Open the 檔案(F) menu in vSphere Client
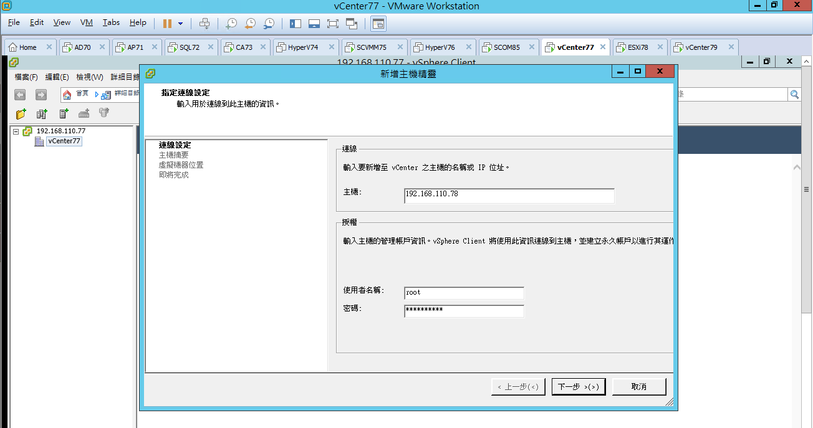This screenshot has width=813, height=428. (26, 77)
